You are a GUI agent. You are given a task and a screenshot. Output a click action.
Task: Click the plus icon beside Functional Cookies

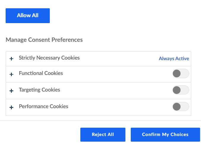point(12,74)
